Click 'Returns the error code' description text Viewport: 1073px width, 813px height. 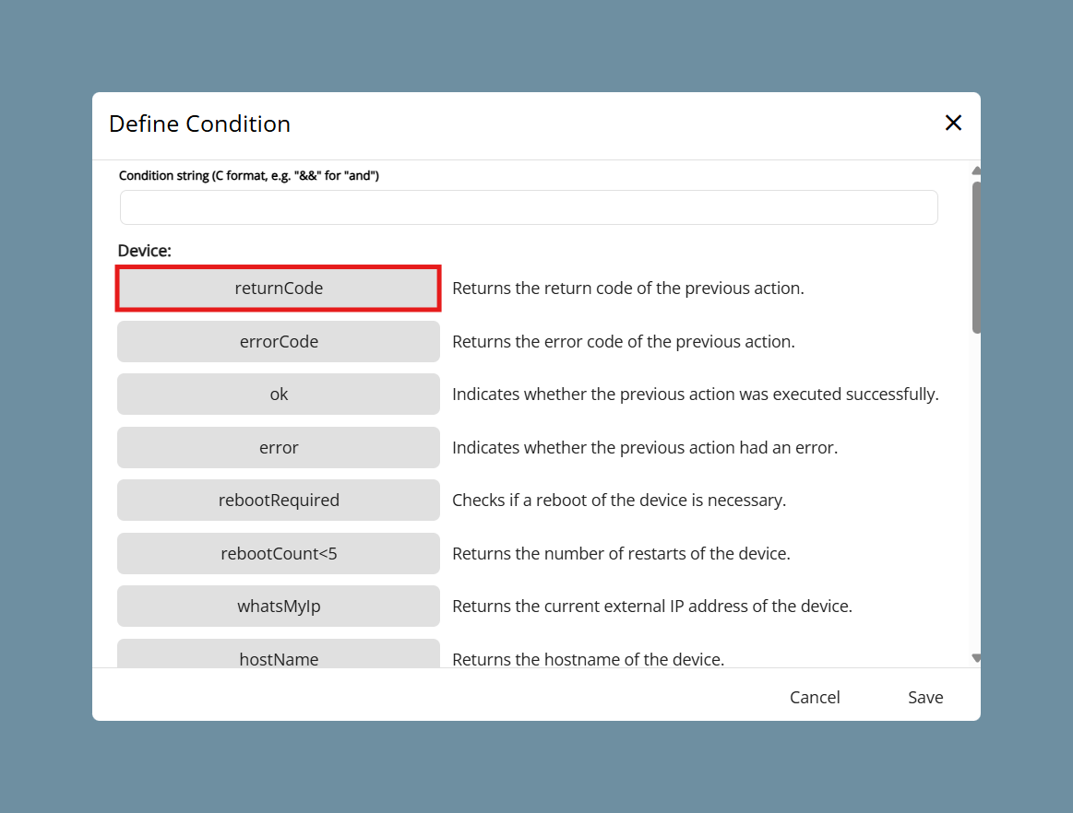click(624, 341)
